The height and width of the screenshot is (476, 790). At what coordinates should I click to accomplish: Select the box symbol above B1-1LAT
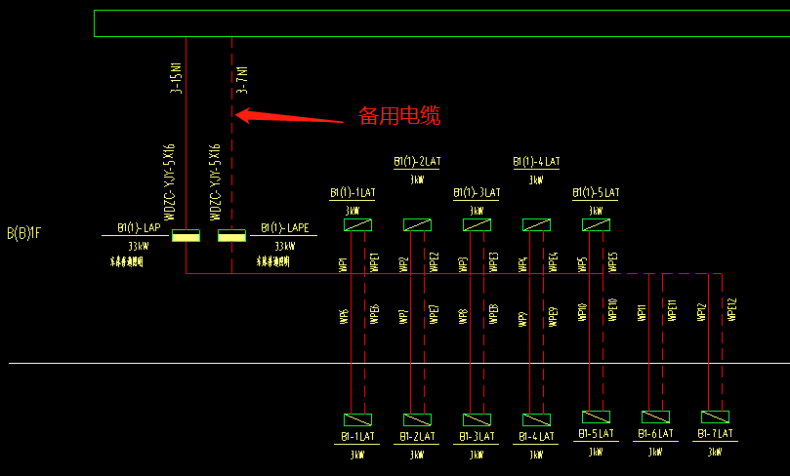pos(357,419)
